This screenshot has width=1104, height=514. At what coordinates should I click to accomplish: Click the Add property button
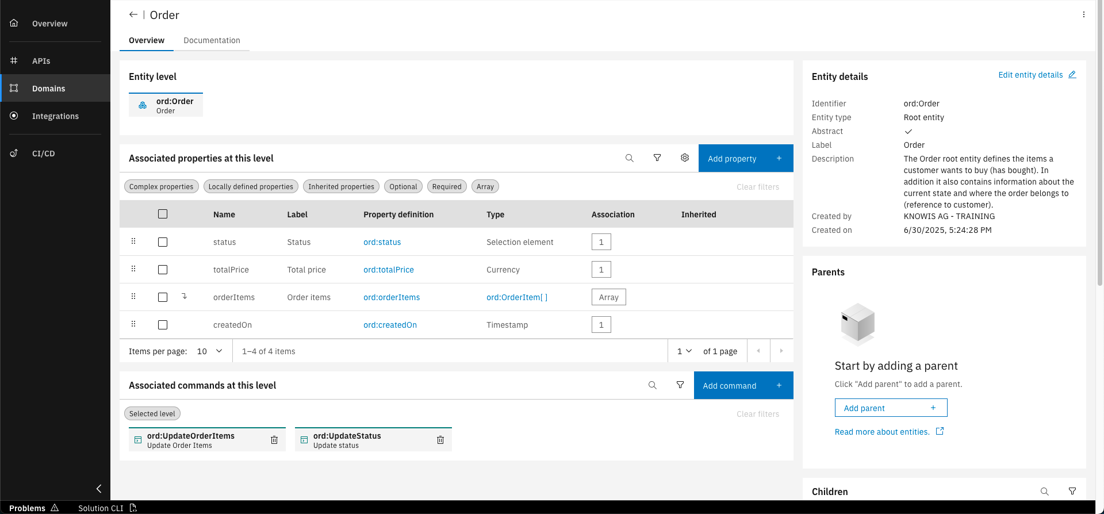tap(745, 159)
